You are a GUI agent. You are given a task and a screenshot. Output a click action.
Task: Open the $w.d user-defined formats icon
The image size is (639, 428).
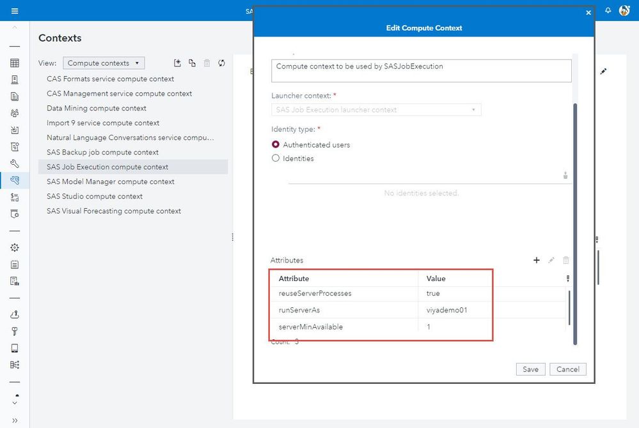15,197
